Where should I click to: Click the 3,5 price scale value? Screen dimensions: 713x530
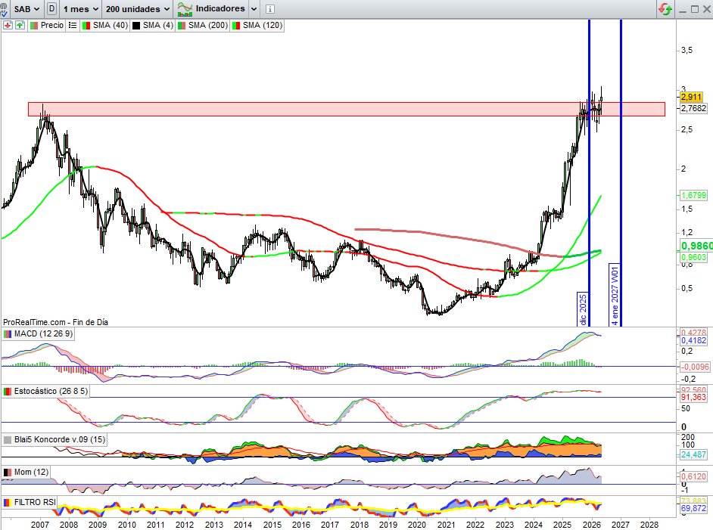click(x=687, y=51)
